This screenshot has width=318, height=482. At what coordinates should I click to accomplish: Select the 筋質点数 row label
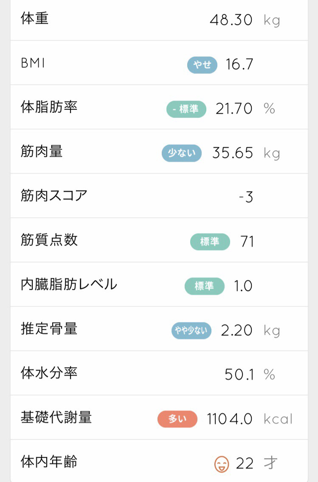(x=49, y=240)
